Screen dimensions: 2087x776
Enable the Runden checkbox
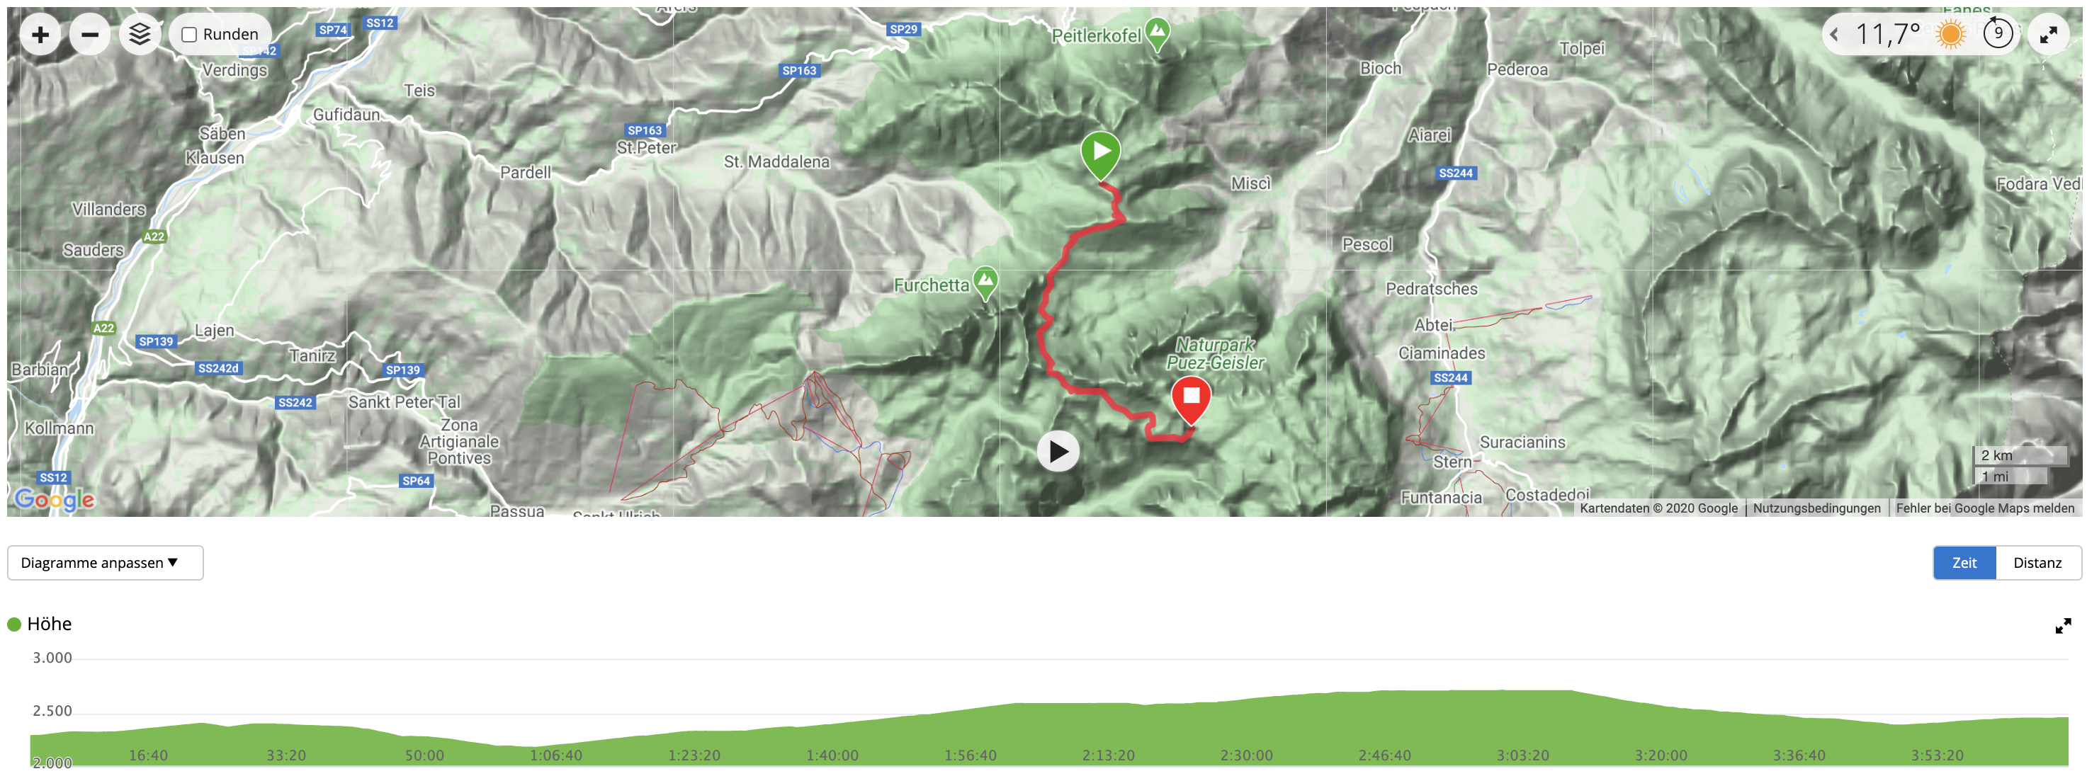pos(190,35)
